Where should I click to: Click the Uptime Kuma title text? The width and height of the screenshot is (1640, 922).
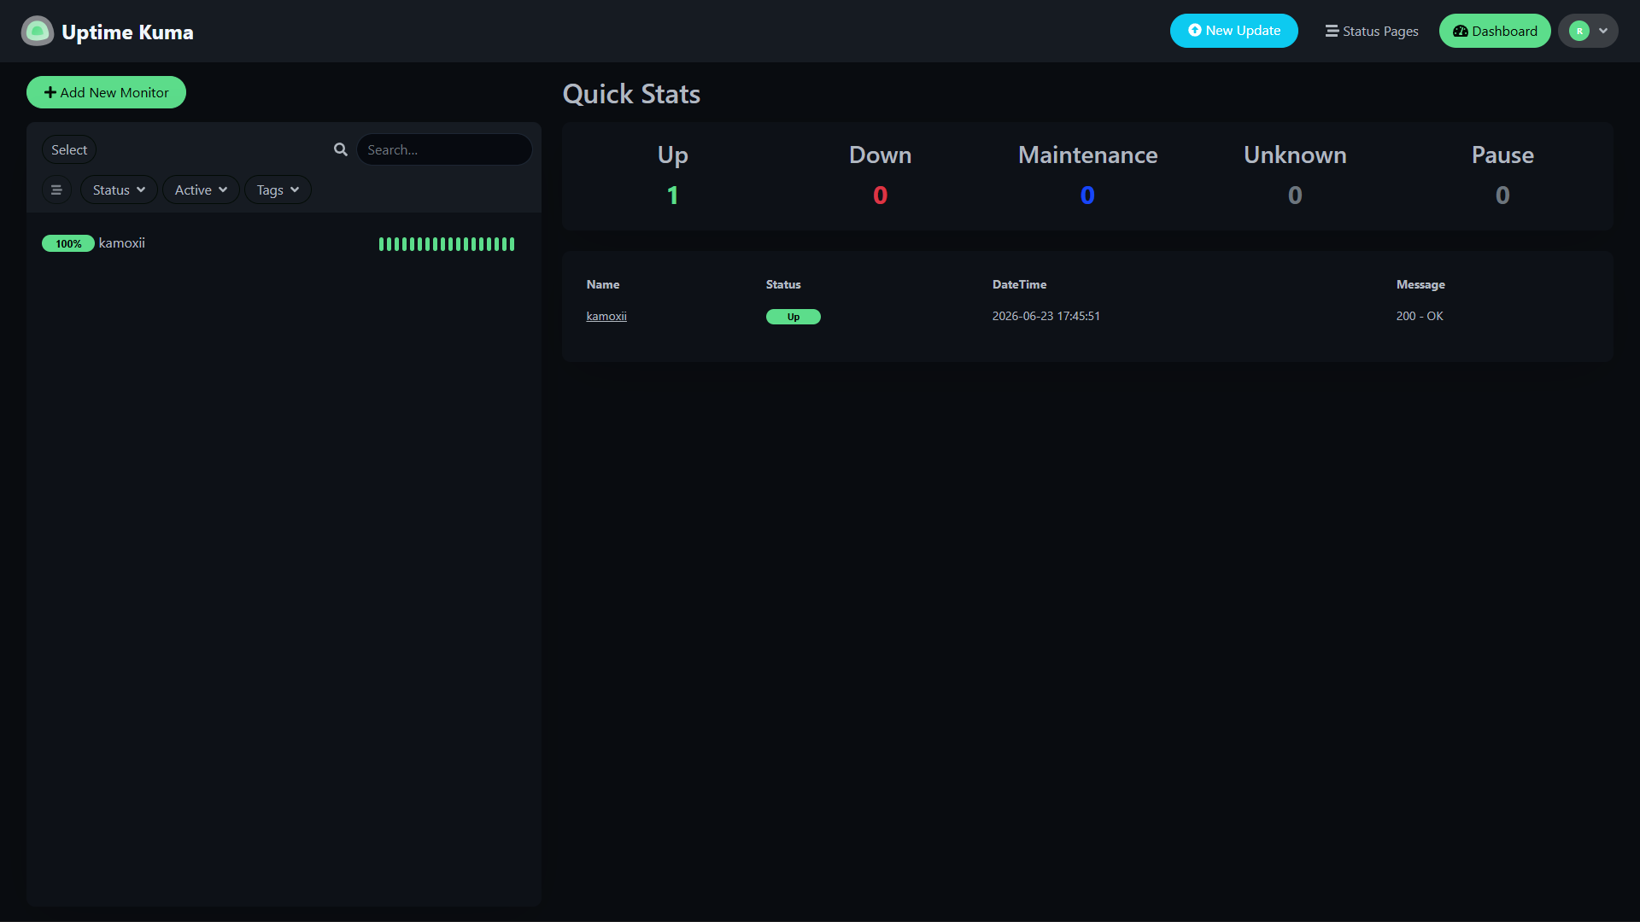point(127,32)
